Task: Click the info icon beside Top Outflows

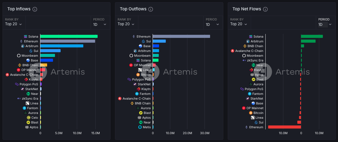Action: [x=151, y=9]
